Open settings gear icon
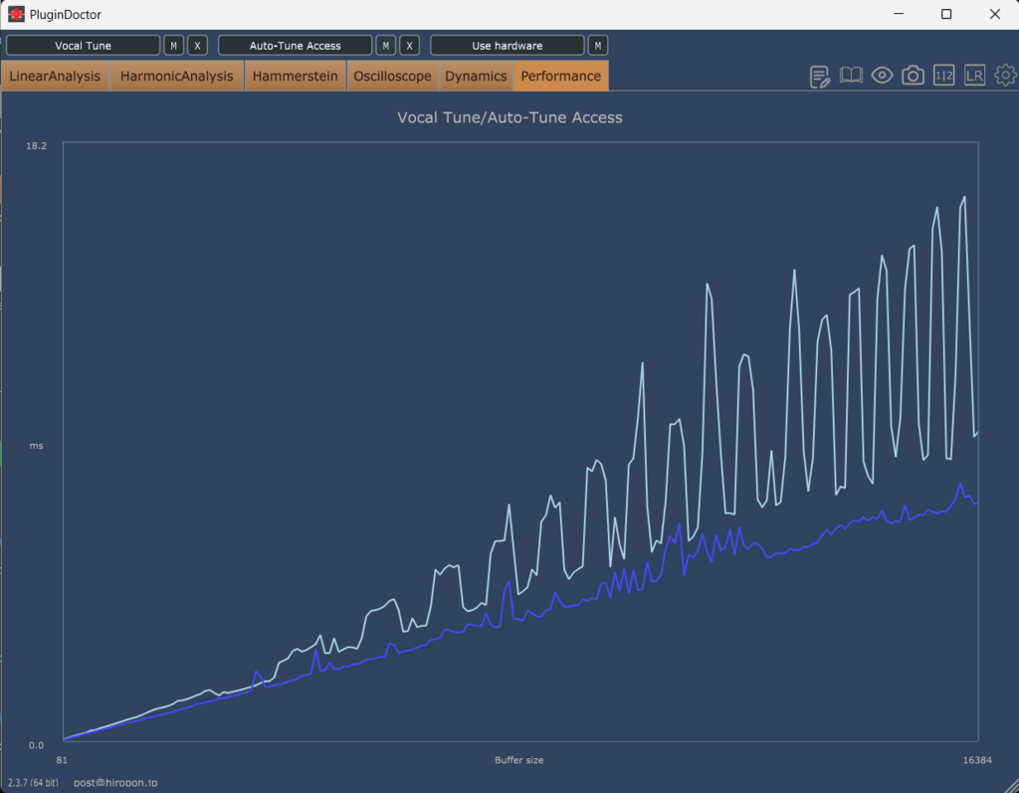 click(x=1006, y=76)
